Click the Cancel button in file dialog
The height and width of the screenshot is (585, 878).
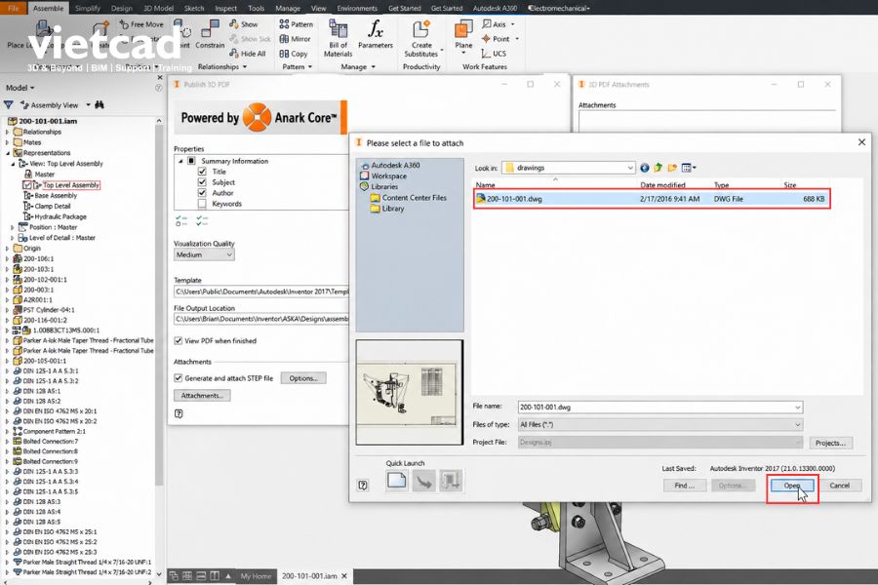point(839,486)
